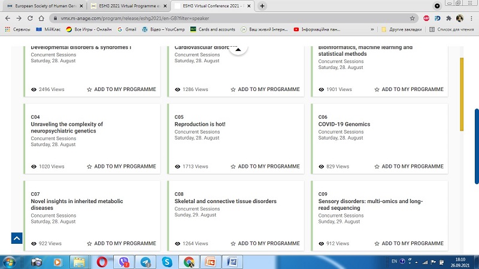The image size is (479, 269).
Task: Open Telegram from the taskbar
Action: pyautogui.click(x=145, y=261)
